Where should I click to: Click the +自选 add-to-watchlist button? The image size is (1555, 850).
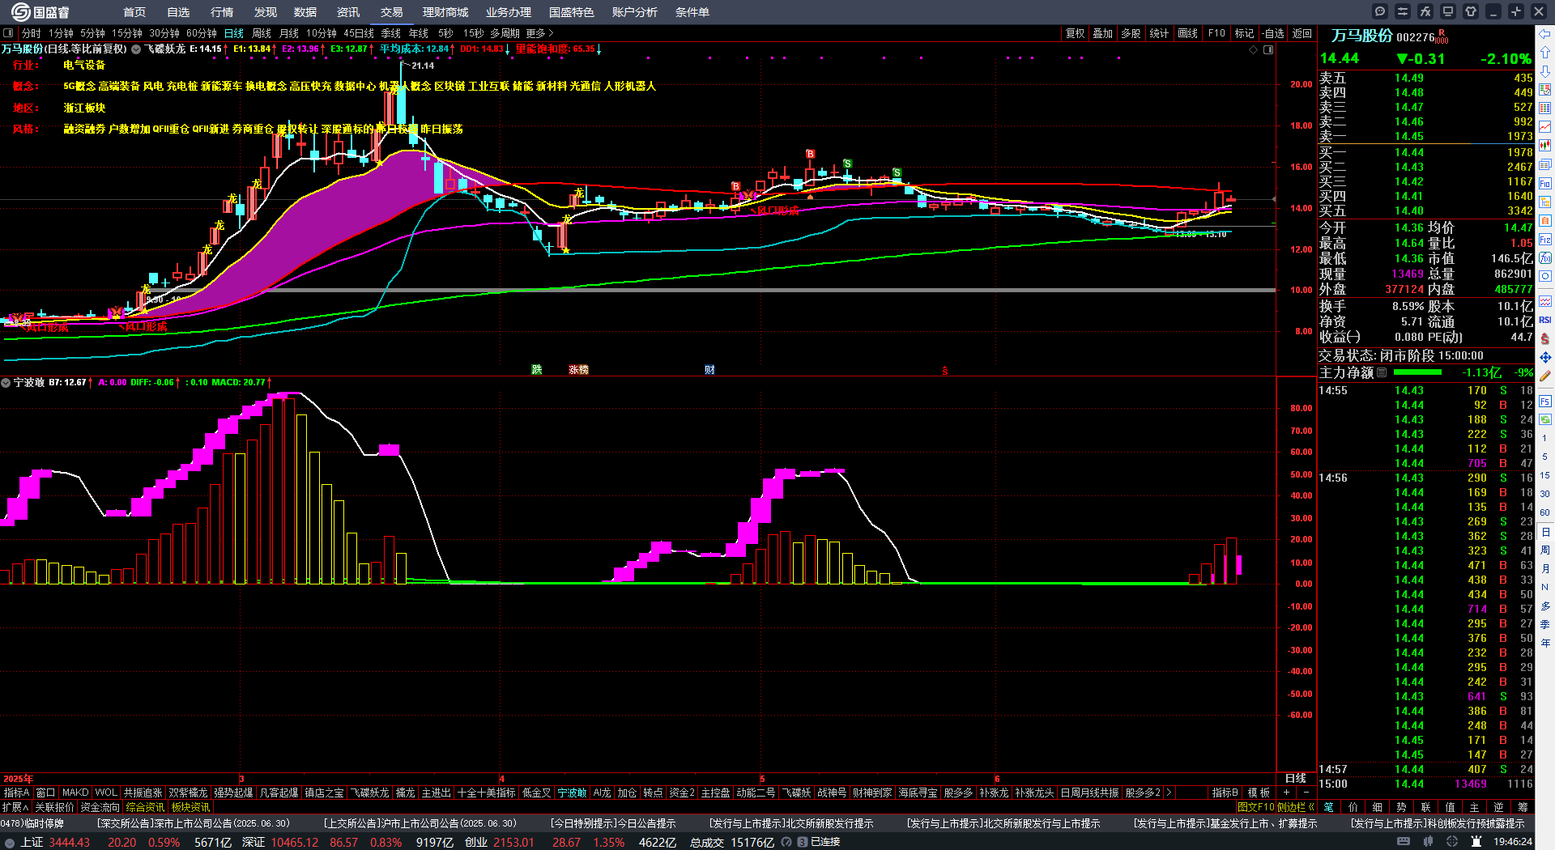click(1273, 33)
